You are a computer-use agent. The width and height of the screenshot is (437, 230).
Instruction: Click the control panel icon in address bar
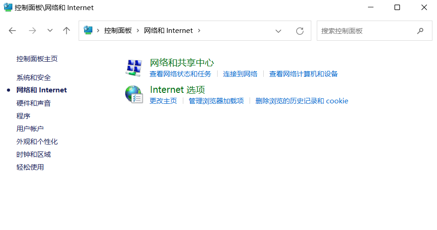point(88,30)
